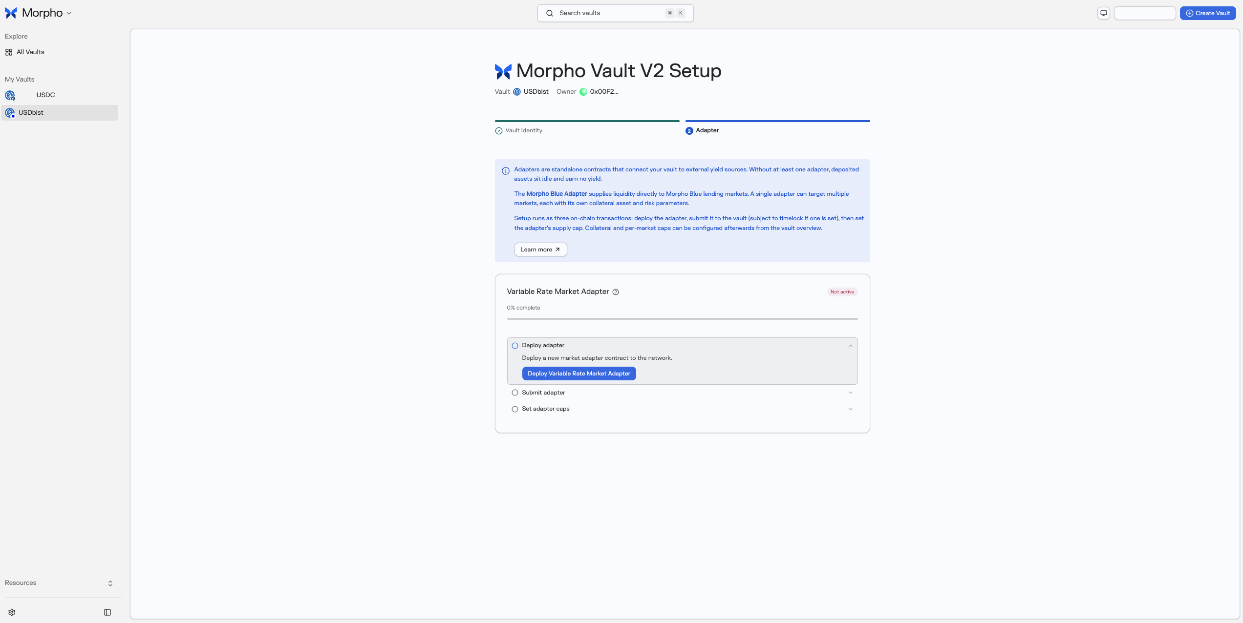Click the blank wallet field beside Create Vault
Viewport: 1243px width, 623px height.
1144,13
